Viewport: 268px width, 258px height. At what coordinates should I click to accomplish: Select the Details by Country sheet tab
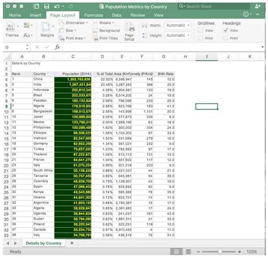point(44,243)
